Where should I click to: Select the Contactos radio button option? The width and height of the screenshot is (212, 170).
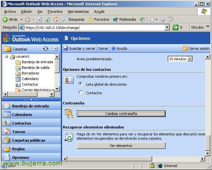coord(81,93)
